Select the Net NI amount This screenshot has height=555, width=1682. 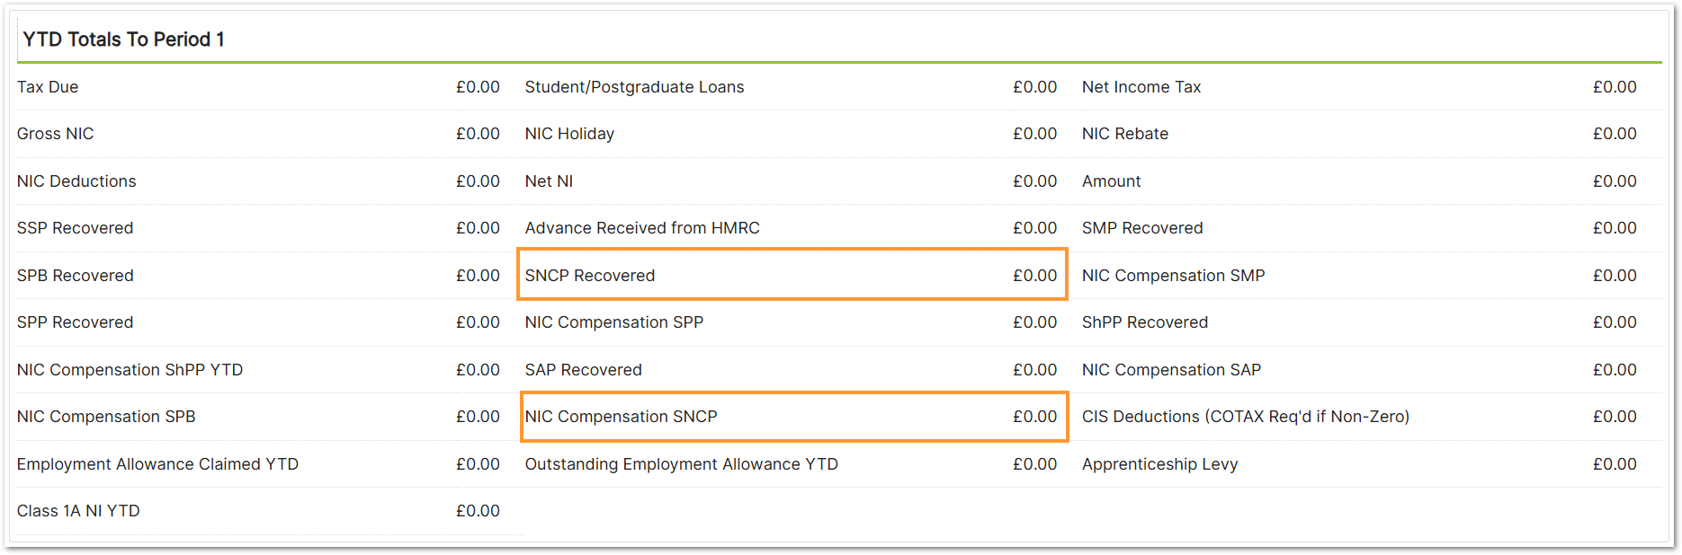(x=1034, y=181)
